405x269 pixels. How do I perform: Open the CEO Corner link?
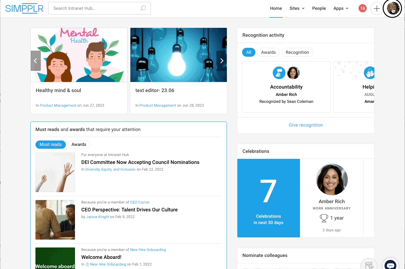click(140, 202)
